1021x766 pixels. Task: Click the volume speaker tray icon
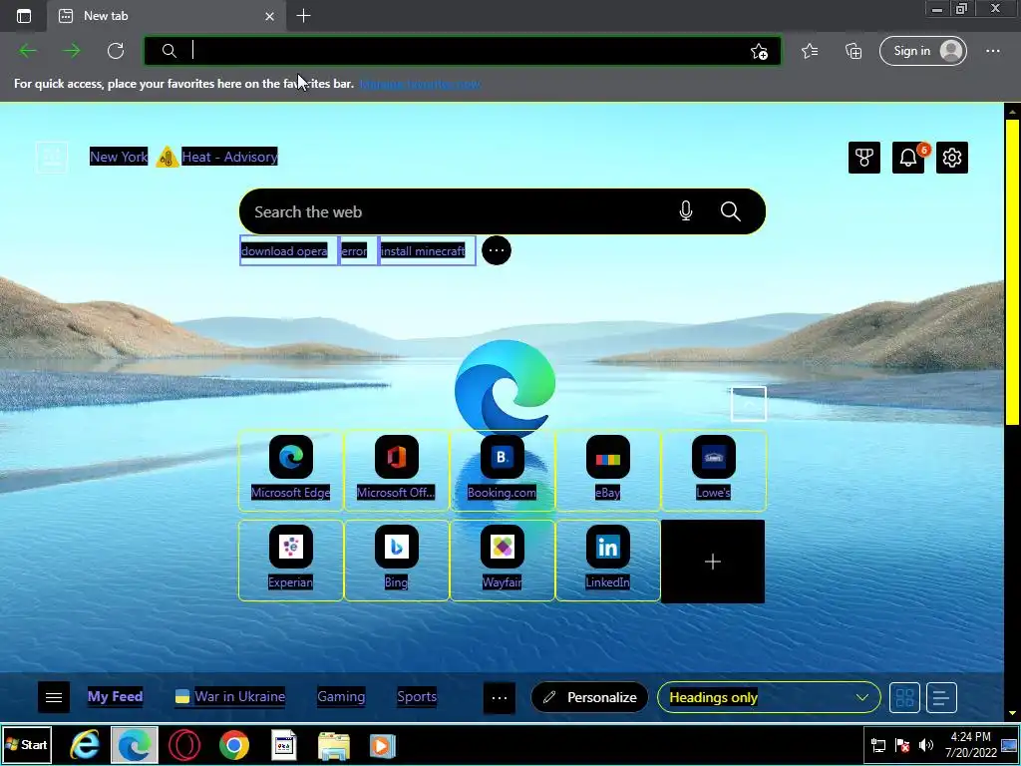(925, 745)
